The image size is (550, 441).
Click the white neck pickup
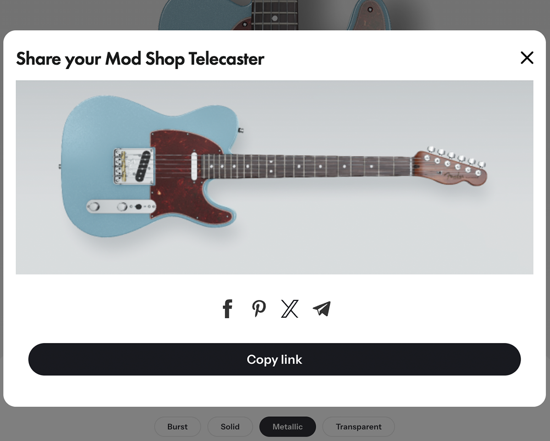tap(194, 165)
